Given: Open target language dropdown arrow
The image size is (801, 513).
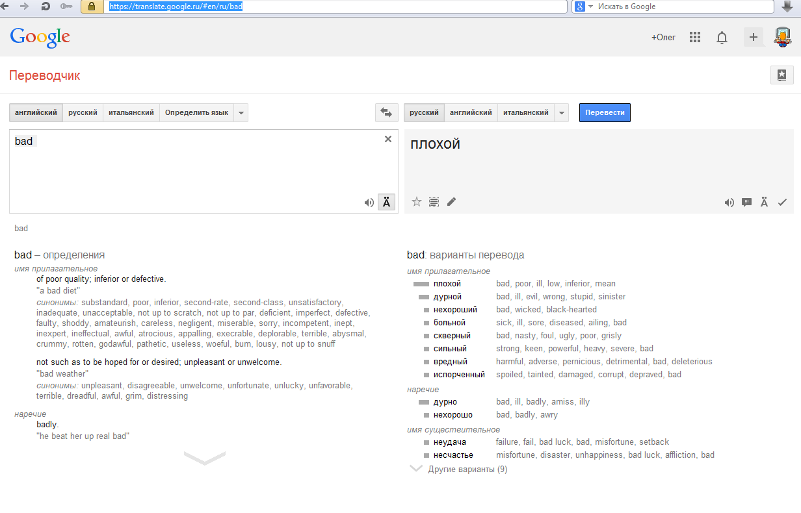Looking at the screenshot, I should 562,112.
